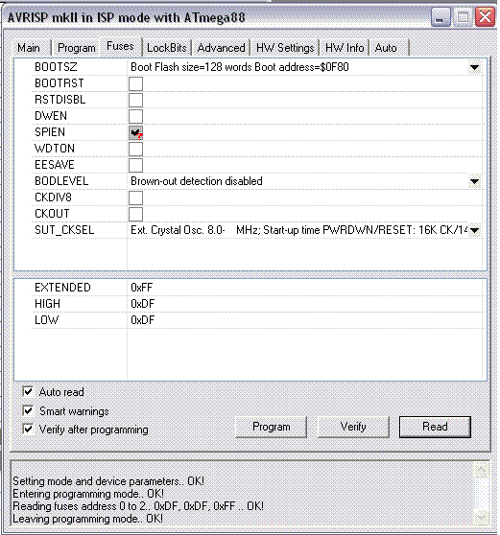The width and height of the screenshot is (500, 535).
Task: Click the log scrollbar down arrow
Action: click(x=481, y=518)
